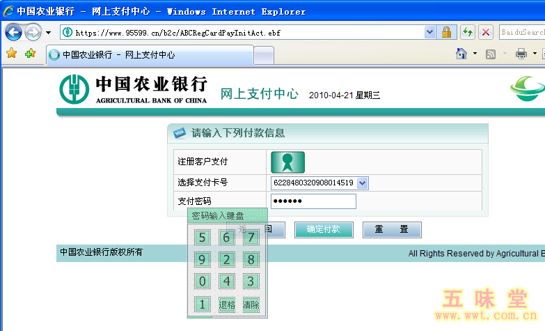Click the IE Forward navigation button
This screenshot has height=331, width=545.
[x=32, y=32]
